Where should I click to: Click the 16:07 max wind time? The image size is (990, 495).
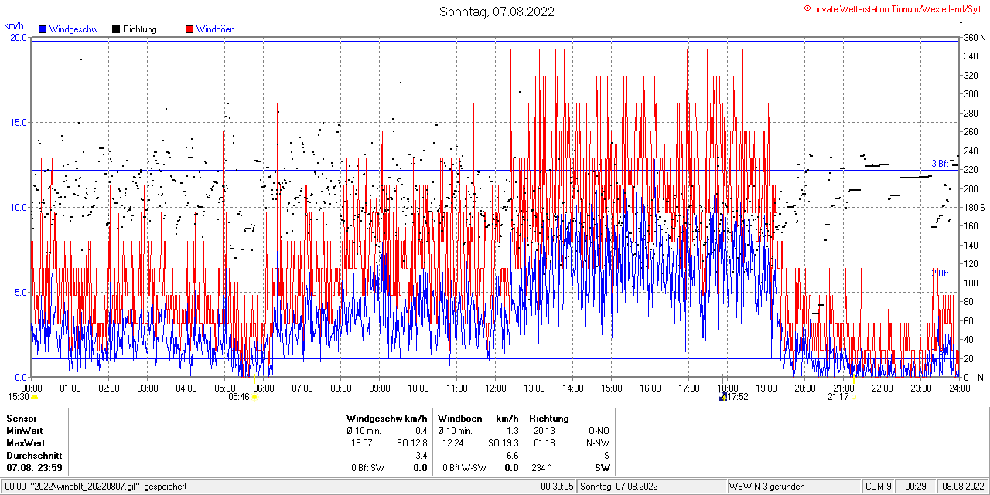[362, 443]
